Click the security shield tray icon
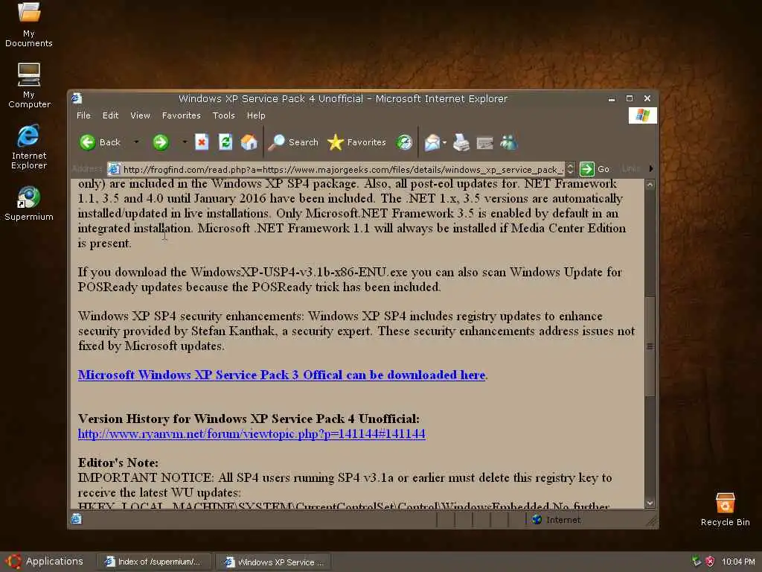762x572 pixels. (710, 562)
